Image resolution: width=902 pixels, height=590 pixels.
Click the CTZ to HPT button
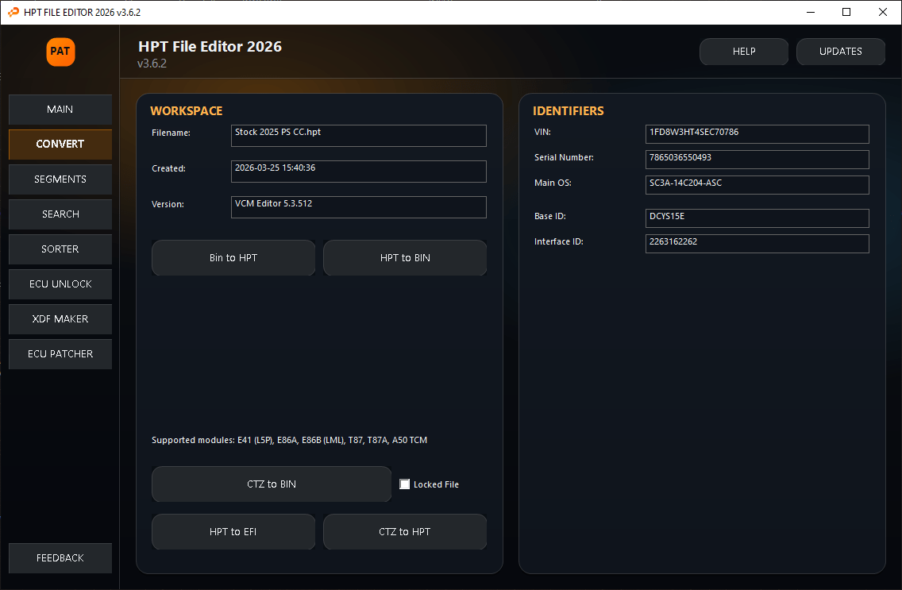(405, 532)
